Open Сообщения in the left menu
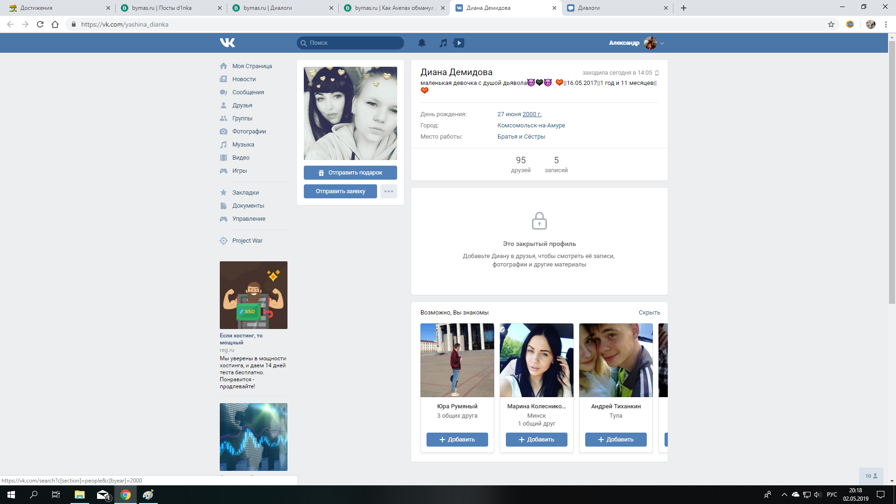The image size is (896, 504). click(x=248, y=92)
